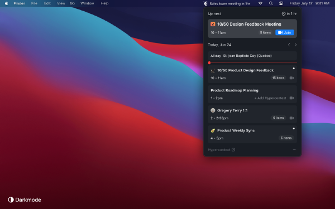This screenshot has height=209, width=335.
Task: Open Wi-Fi menu bar icon
Action: [x=260, y=3]
